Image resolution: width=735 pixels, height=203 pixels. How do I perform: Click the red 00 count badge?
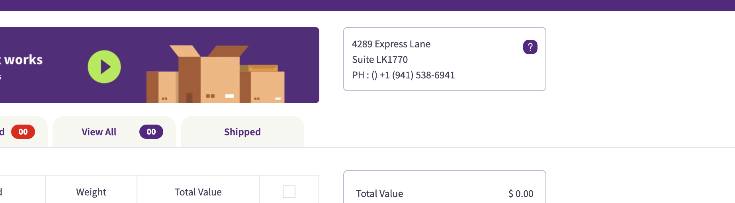click(x=23, y=132)
